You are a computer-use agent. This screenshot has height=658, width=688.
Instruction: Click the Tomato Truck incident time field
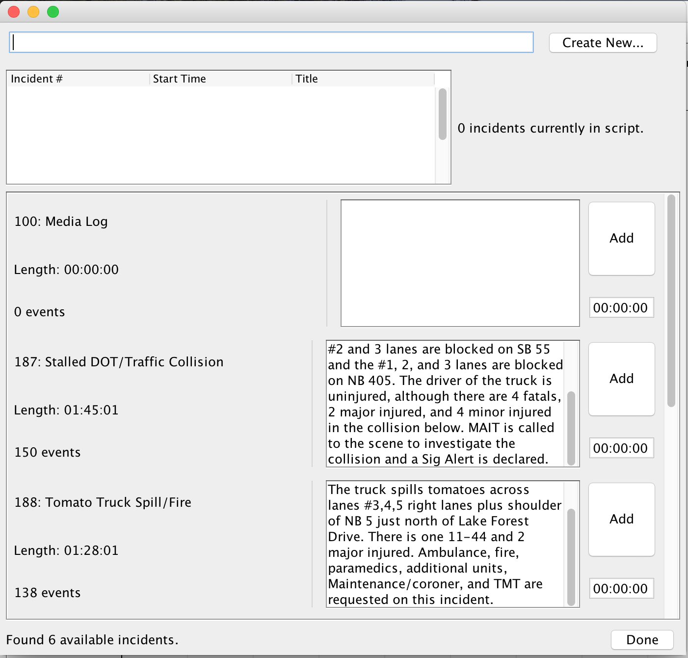621,589
